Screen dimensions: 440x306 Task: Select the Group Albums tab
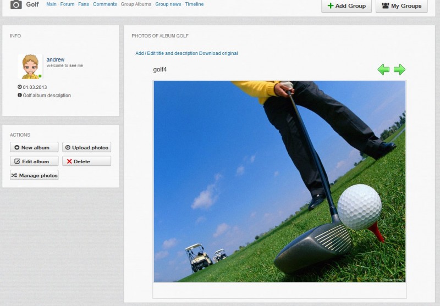click(x=136, y=4)
